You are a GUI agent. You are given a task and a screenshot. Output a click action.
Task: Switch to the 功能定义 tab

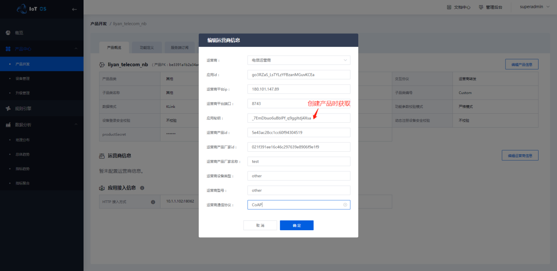tap(146, 47)
